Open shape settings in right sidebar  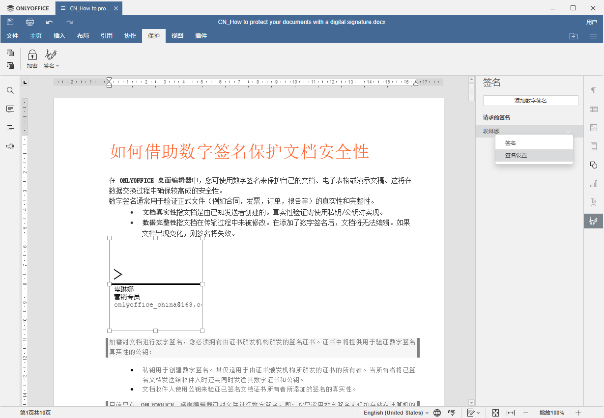pos(594,165)
